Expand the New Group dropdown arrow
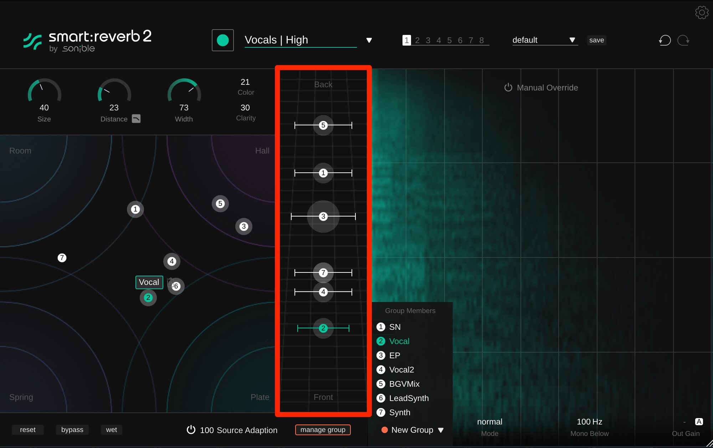Screen dimensions: 713x448 coord(441,430)
